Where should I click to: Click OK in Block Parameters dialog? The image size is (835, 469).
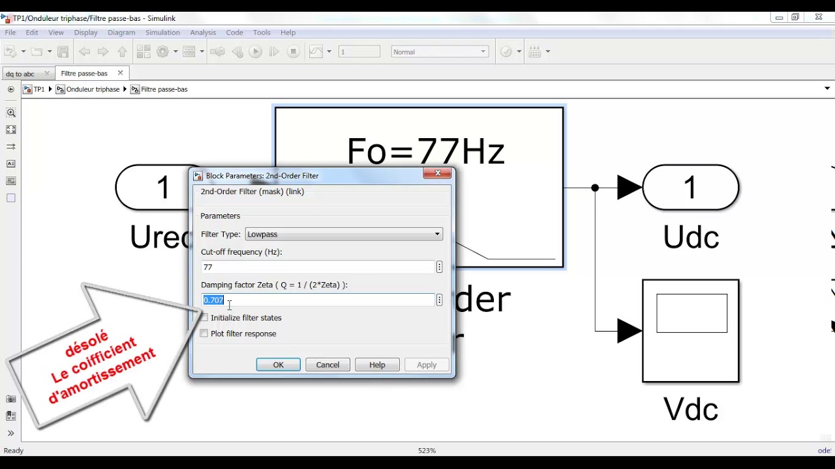coord(279,365)
